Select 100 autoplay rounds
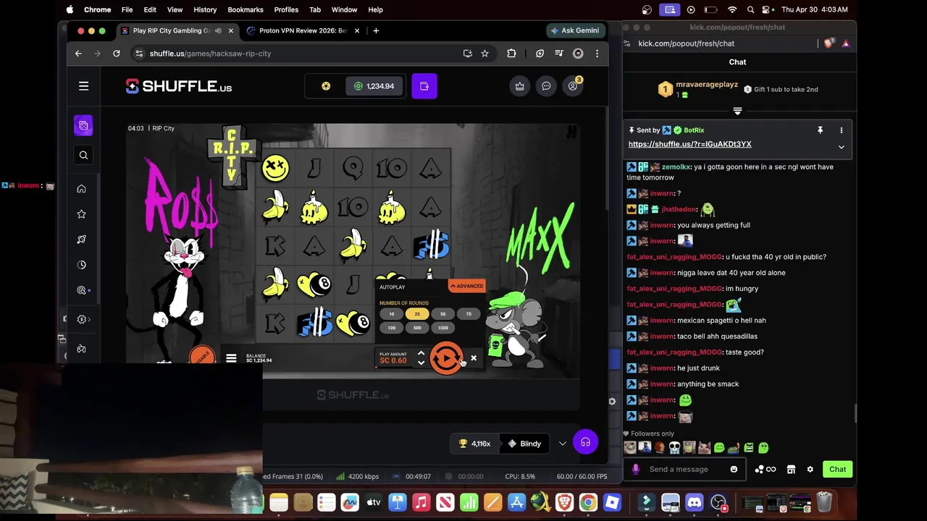This screenshot has height=521, width=927. pyautogui.click(x=392, y=328)
